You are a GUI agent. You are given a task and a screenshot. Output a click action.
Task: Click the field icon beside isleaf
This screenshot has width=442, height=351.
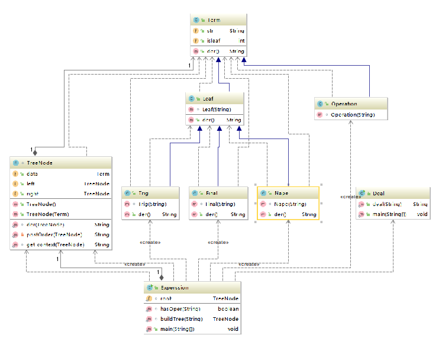[x=196, y=41]
